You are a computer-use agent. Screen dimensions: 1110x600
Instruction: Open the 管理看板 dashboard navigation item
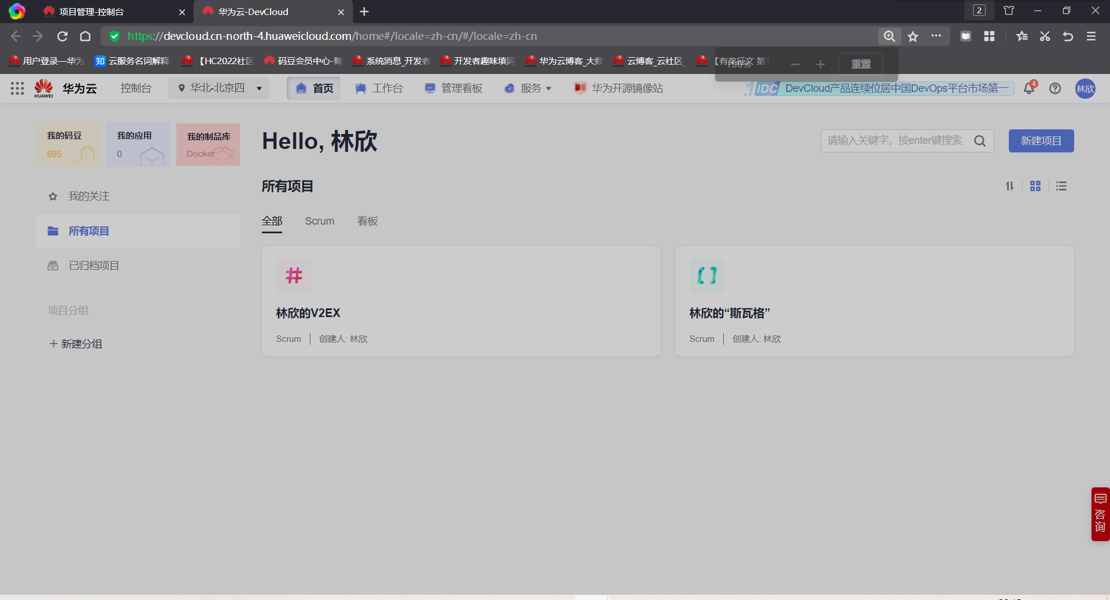(x=454, y=88)
